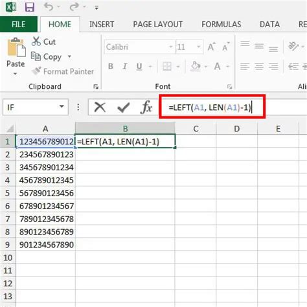Select cell A5 containing 567890123456
Viewport: 307px width, 307px height.
click(46, 193)
